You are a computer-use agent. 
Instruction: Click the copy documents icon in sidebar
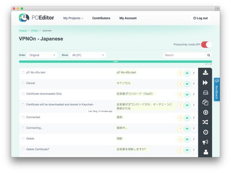point(205,102)
